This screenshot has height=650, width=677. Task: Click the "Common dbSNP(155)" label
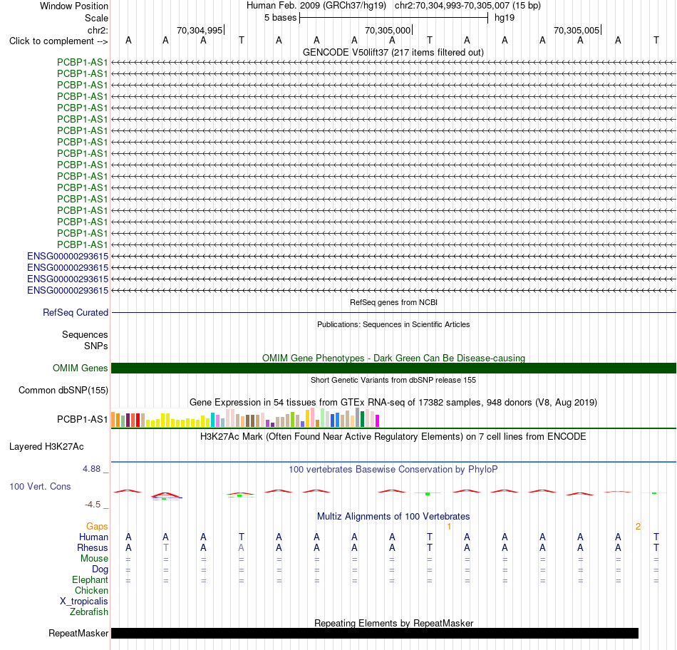[63, 390]
